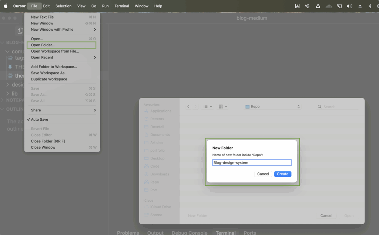
Task: Click the eject icon in menu bar
Action: tap(360, 6)
